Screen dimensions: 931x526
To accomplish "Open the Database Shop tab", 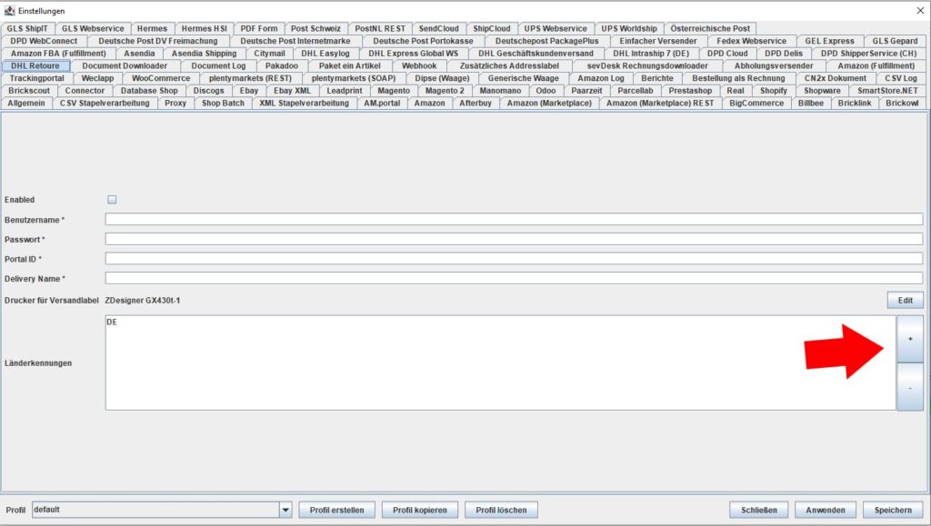I will (149, 91).
